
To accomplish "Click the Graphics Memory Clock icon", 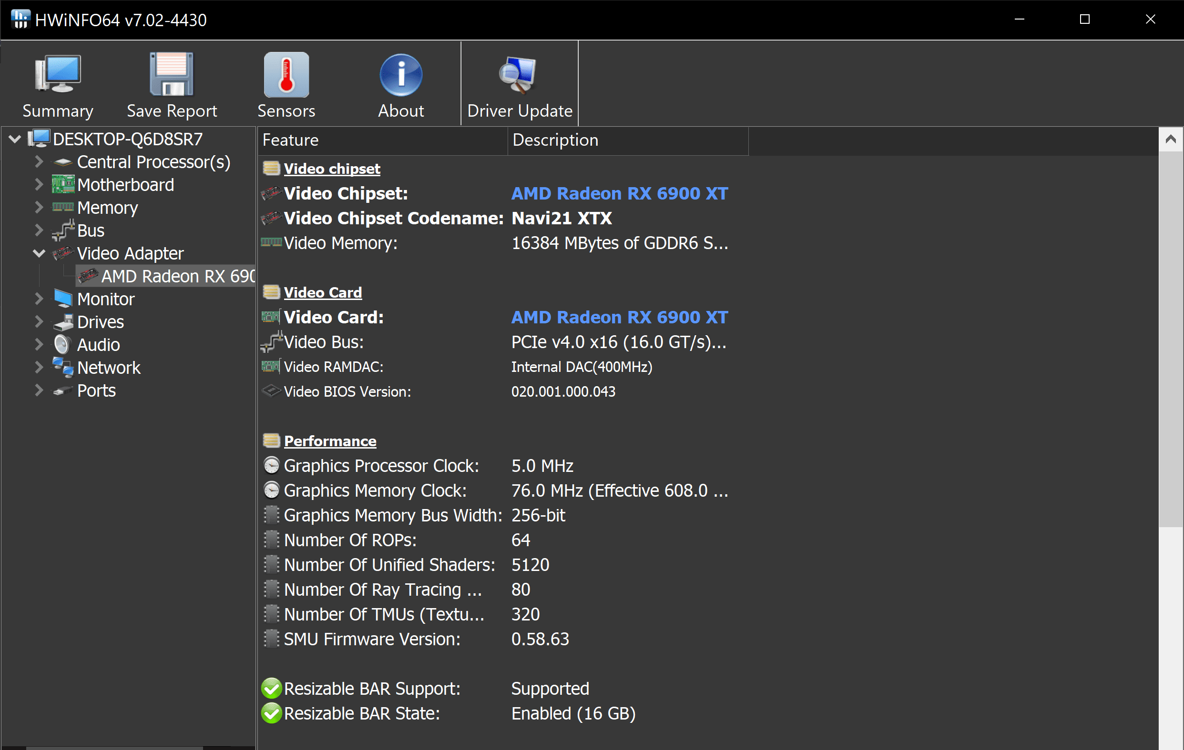I will click(271, 490).
